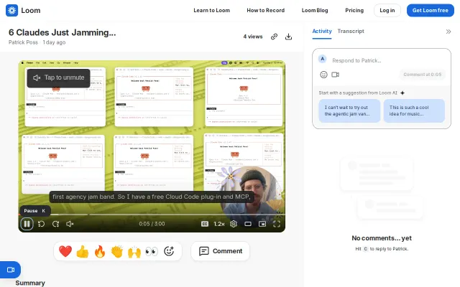Screen dimensions: 460x287
Task: Switch to the Transcript tab
Action: tap(351, 31)
